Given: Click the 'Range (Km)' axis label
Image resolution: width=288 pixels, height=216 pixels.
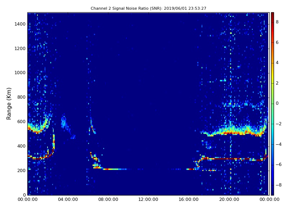Looking at the screenshot, I should coord(9,104).
